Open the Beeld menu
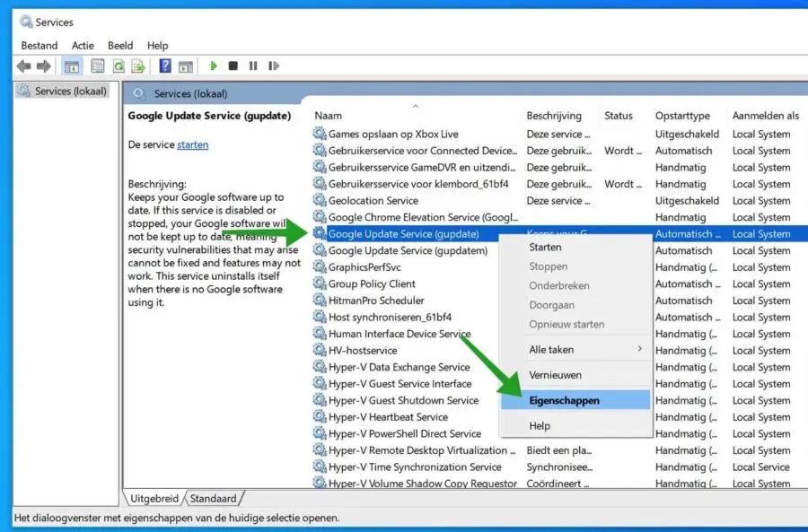808x532 pixels. 120,46
